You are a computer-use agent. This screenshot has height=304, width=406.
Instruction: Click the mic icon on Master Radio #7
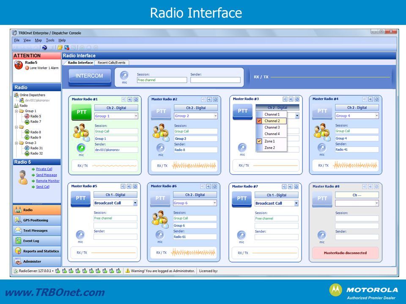click(241, 235)
